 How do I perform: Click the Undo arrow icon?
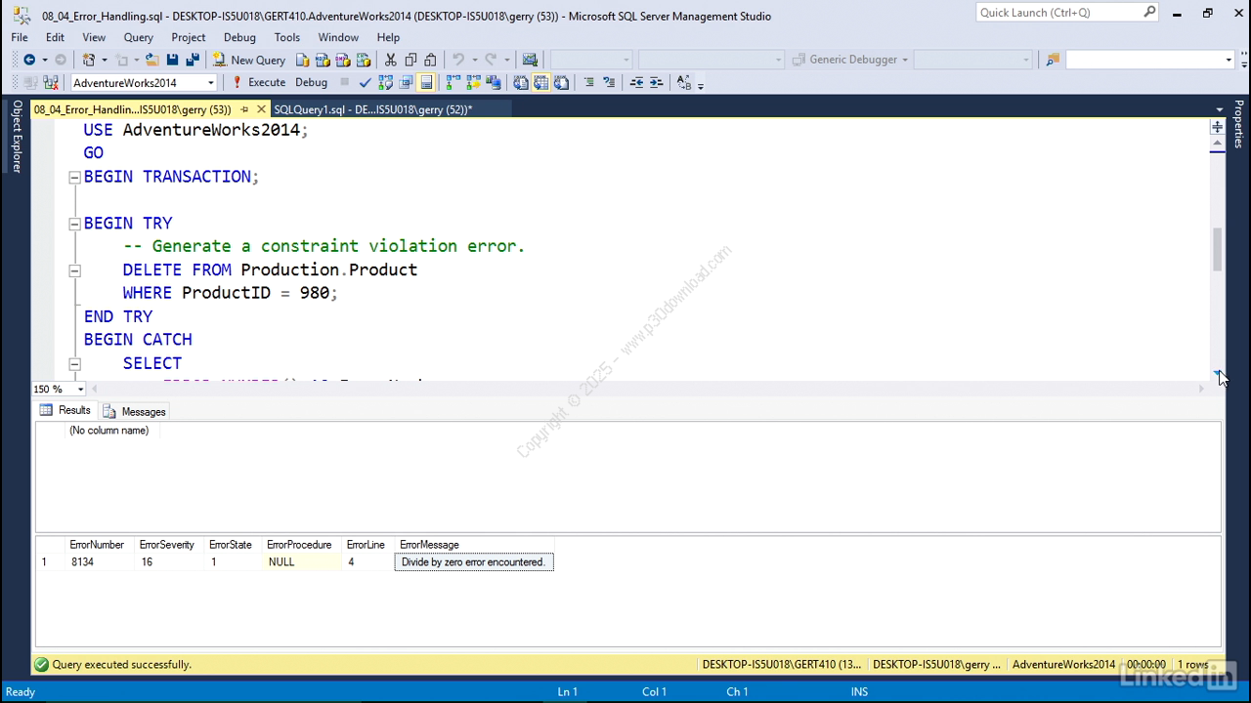pos(457,60)
